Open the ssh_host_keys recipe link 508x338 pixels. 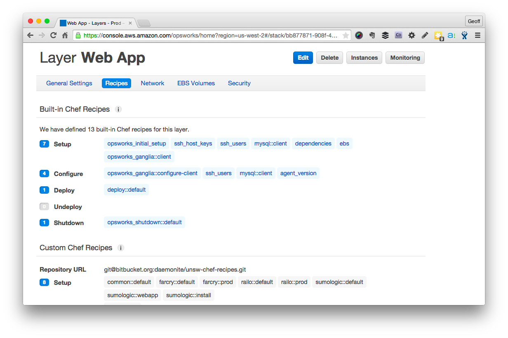(x=193, y=143)
